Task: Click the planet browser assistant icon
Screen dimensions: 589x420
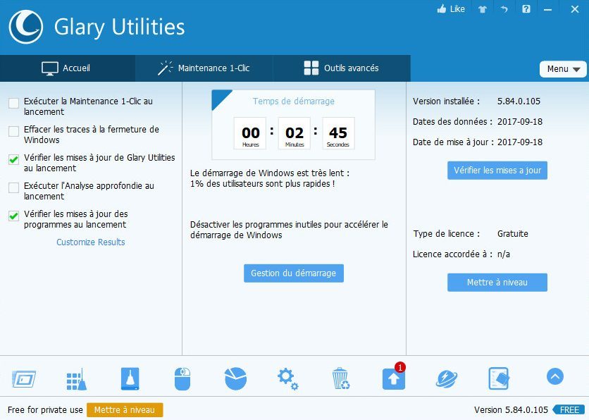Action: click(447, 378)
